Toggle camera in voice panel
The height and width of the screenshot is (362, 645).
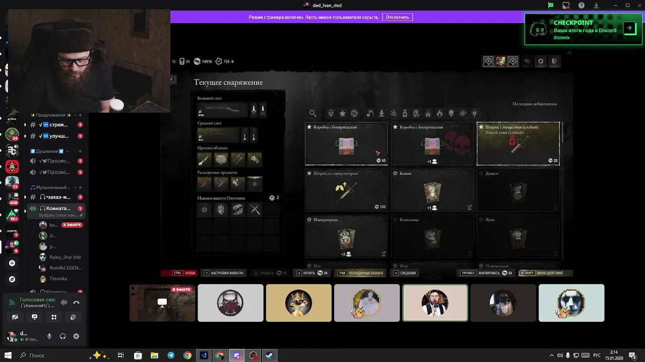pos(15,317)
